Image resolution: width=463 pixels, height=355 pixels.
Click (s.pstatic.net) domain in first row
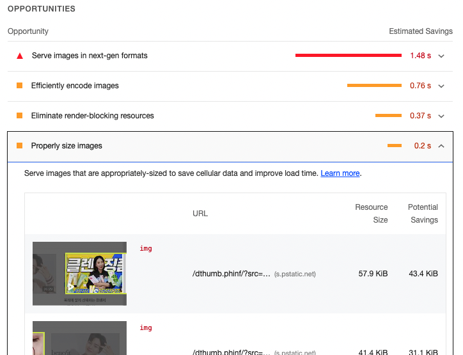(295, 274)
